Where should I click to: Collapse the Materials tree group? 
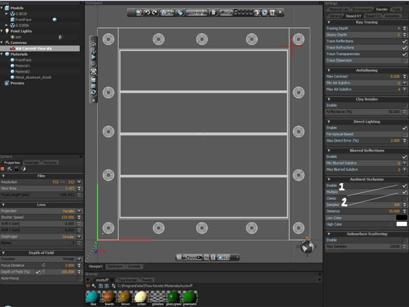pos(3,54)
